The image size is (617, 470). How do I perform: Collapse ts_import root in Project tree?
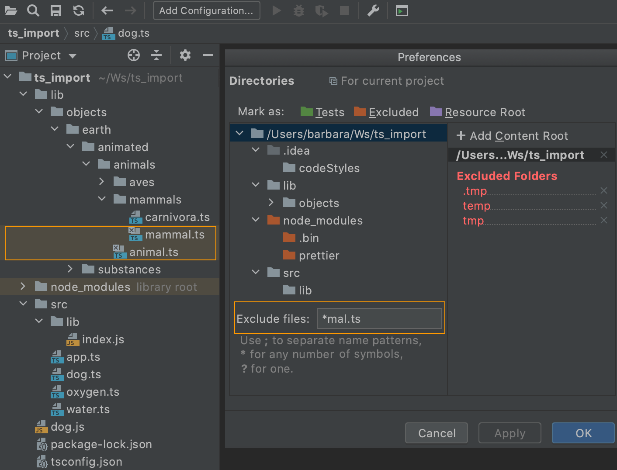coord(8,76)
